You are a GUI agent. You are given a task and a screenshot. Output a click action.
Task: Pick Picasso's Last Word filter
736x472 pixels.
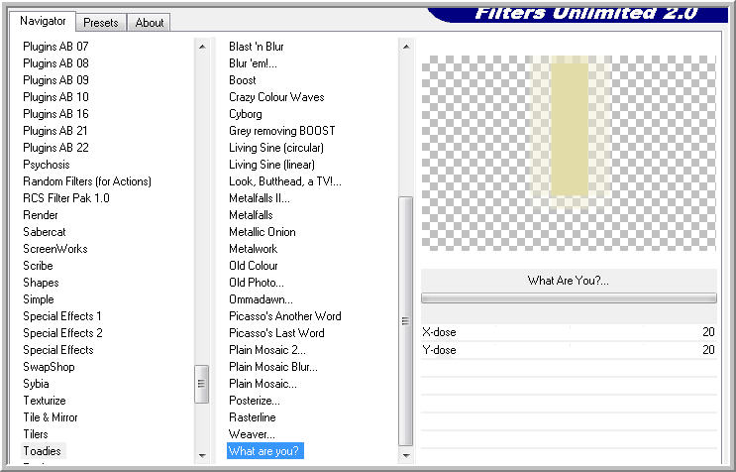pos(276,333)
